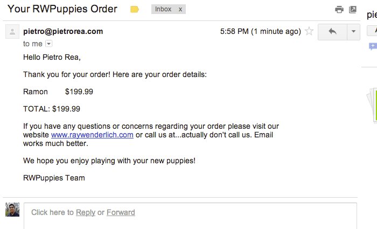Expand the 'to me' details arrow
The width and height of the screenshot is (377, 229).
pos(48,44)
